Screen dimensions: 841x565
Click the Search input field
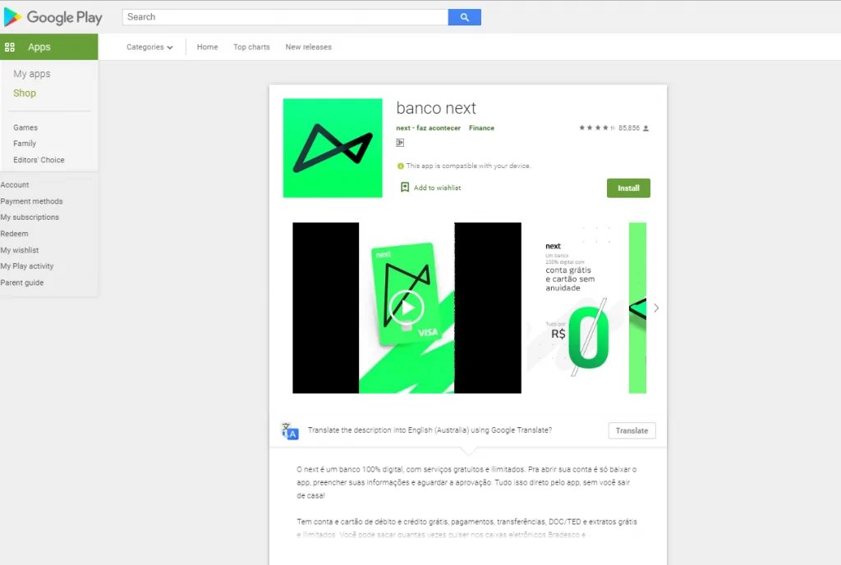[285, 17]
